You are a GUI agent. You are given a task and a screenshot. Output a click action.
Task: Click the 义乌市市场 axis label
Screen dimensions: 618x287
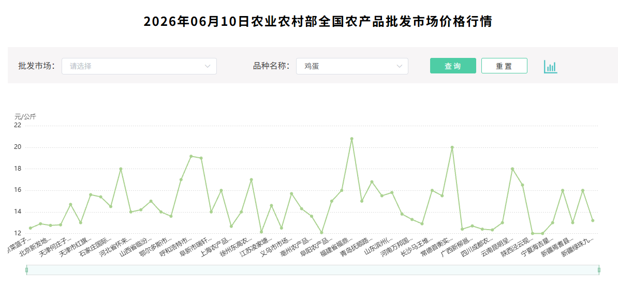[277, 246]
